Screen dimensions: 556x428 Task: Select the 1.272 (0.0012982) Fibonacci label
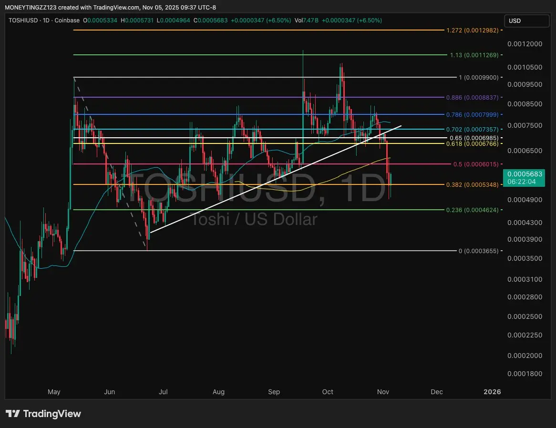(473, 31)
